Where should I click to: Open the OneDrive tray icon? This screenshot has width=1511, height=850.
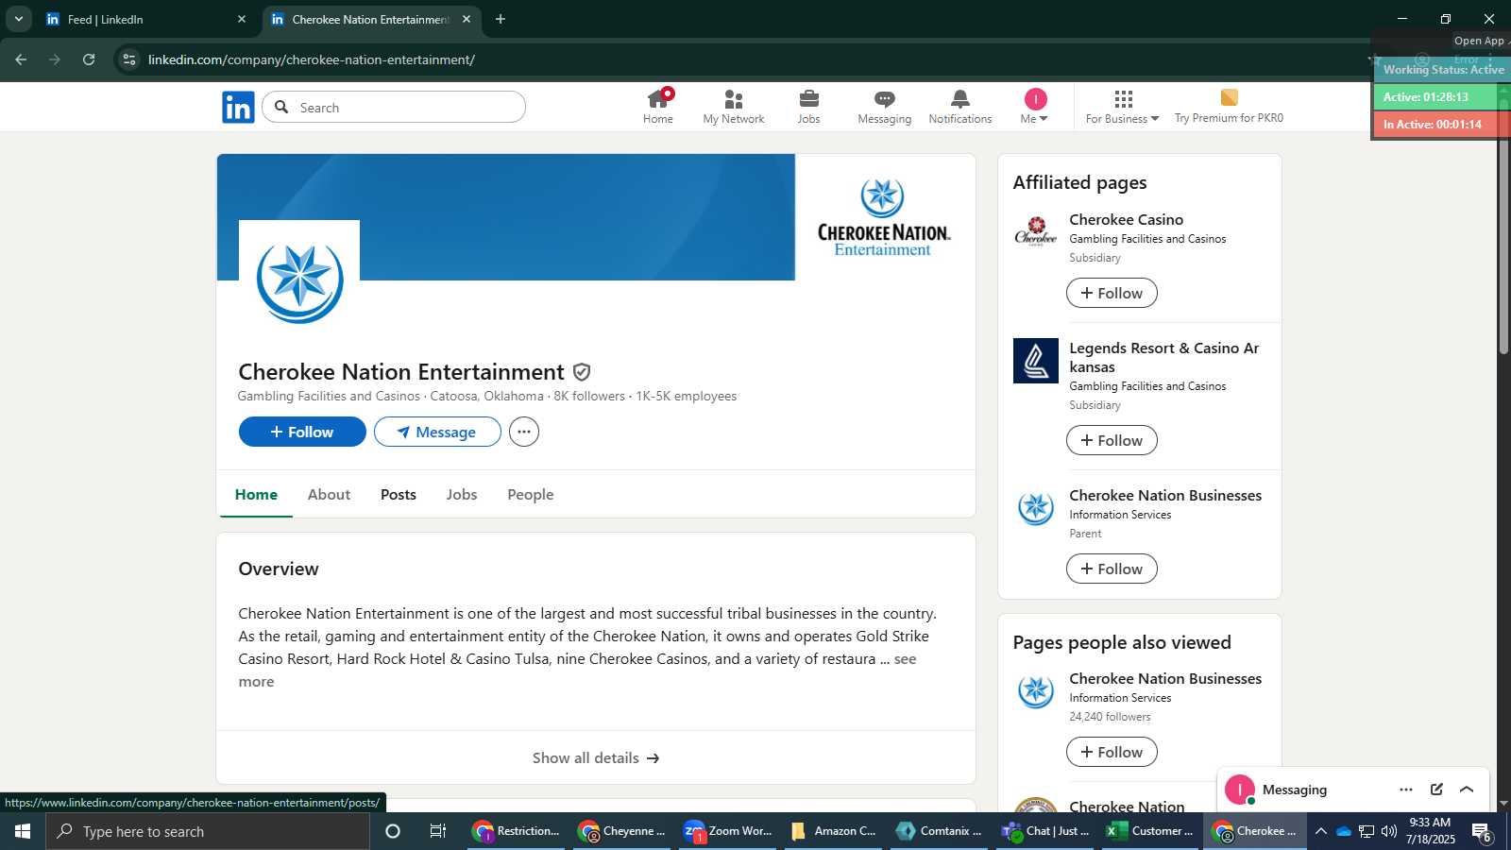[1343, 831]
